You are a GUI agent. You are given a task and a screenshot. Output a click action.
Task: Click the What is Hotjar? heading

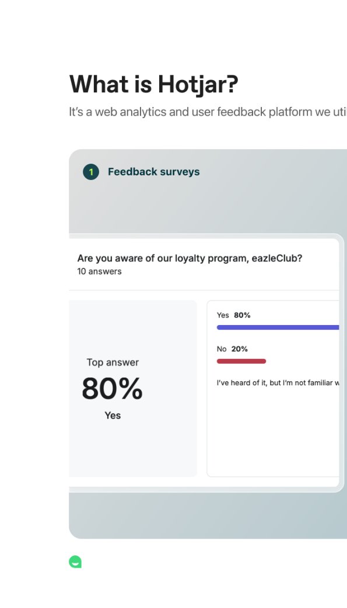153,84
